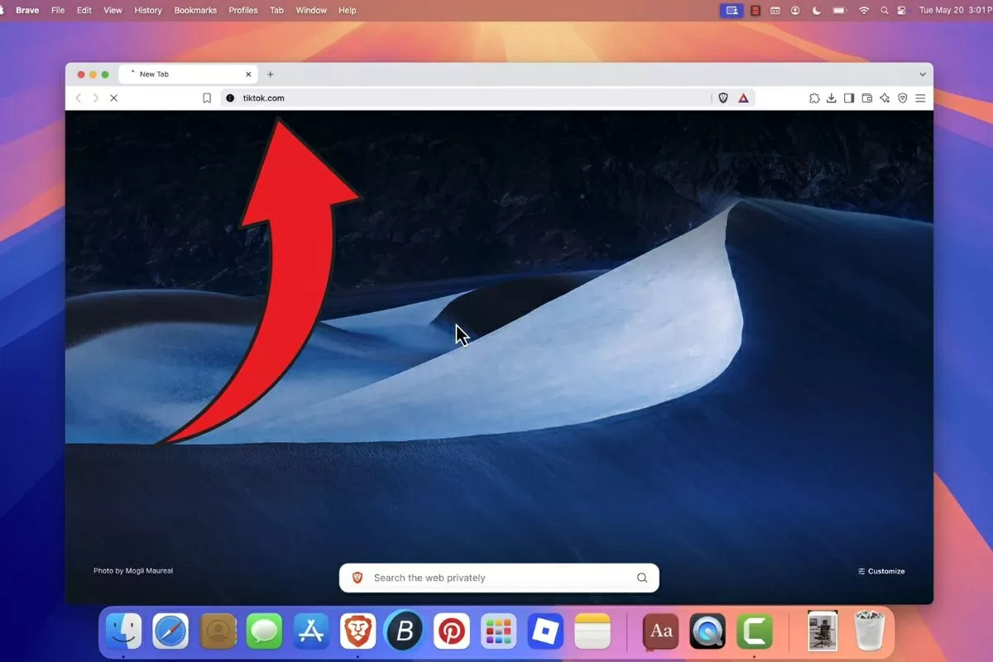
Task: View Downloads from the toolbar
Action: coord(831,98)
